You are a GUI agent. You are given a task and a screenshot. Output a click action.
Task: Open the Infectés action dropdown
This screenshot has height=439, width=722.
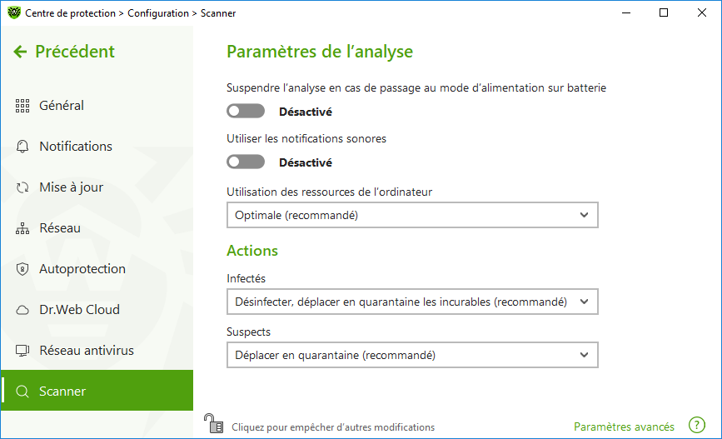tap(412, 302)
